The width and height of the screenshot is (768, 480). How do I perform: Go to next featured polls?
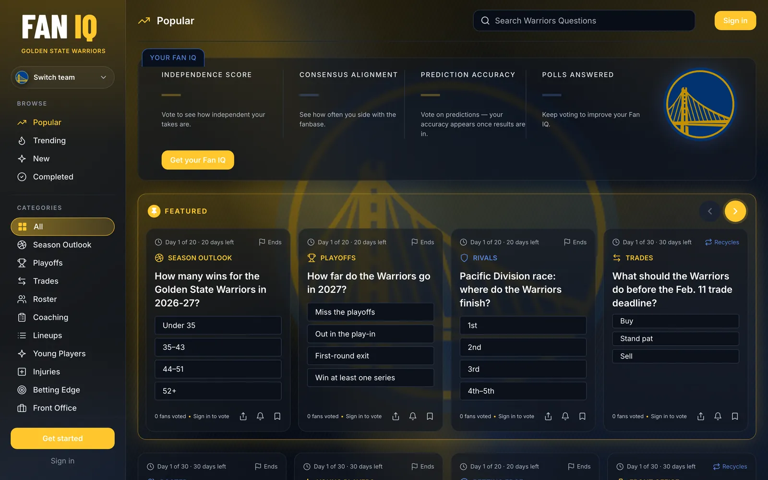tap(735, 211)
